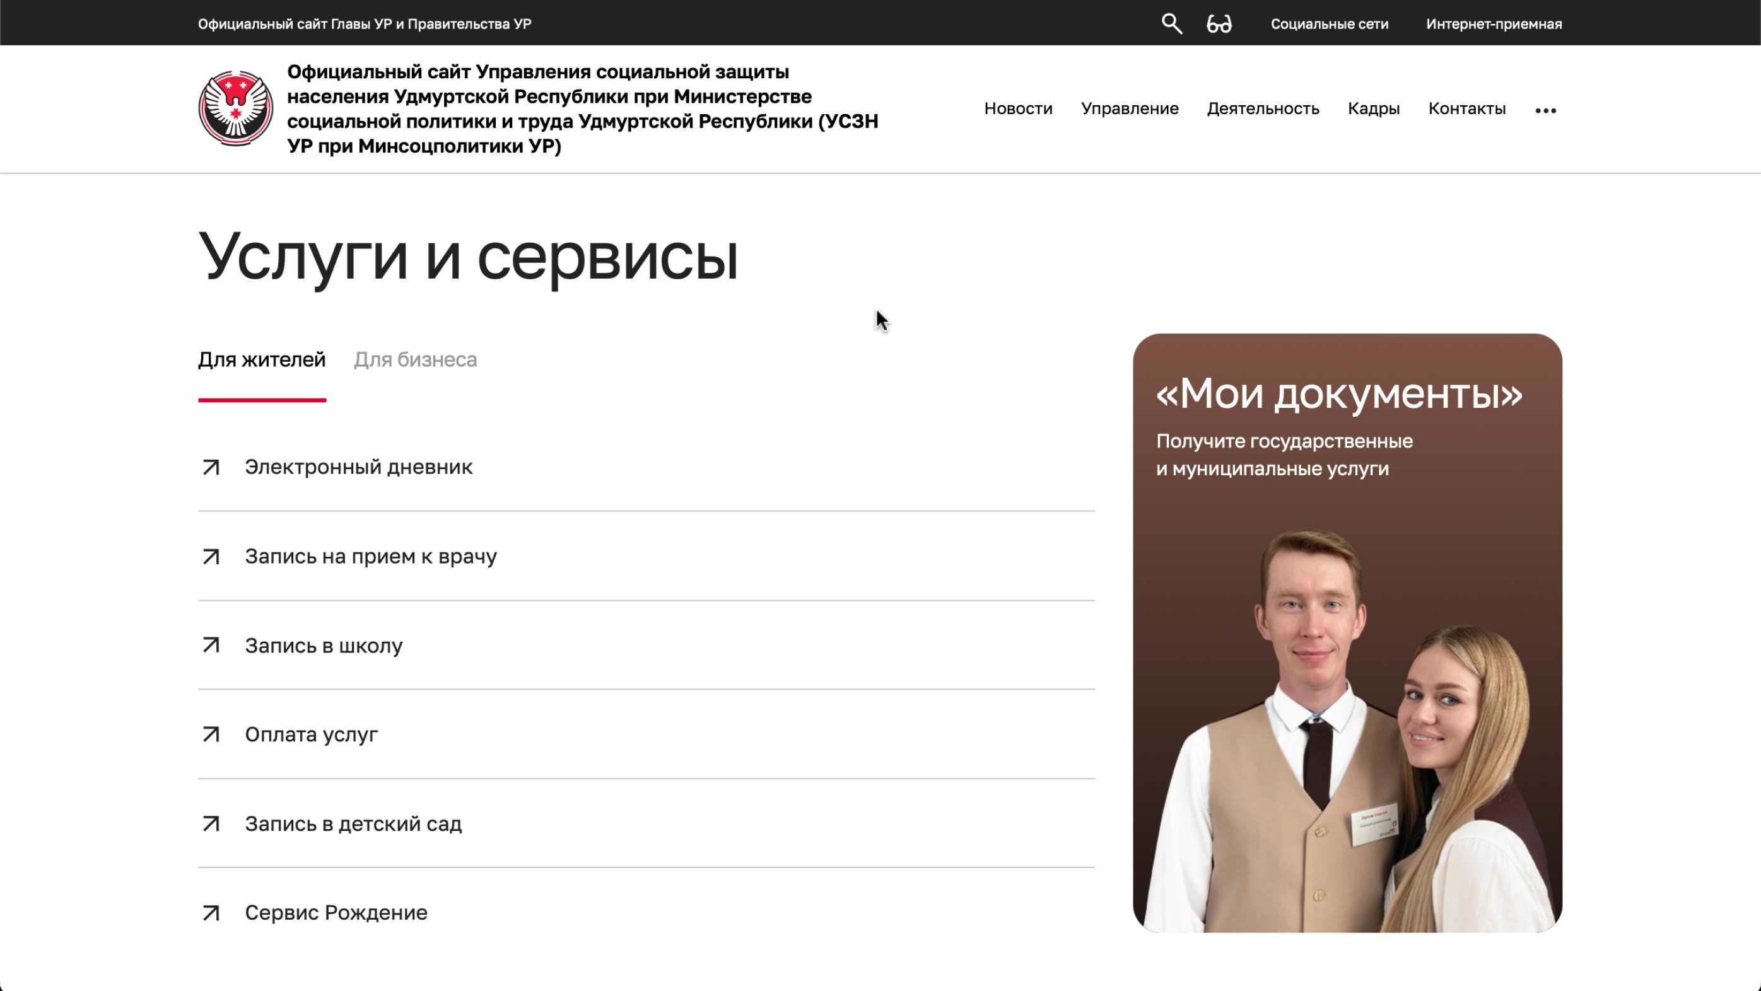
Task: Click arrow icon beside Сервис Рождение
Action: click(x=211, y=913)
